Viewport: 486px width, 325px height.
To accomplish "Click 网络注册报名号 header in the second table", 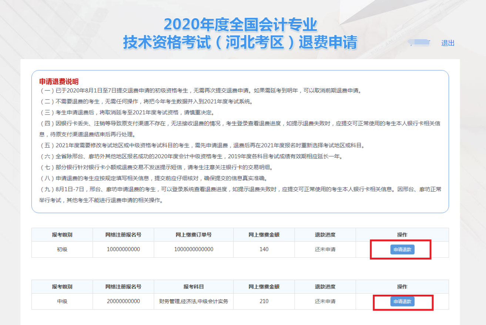I will (x=123, y=287).
